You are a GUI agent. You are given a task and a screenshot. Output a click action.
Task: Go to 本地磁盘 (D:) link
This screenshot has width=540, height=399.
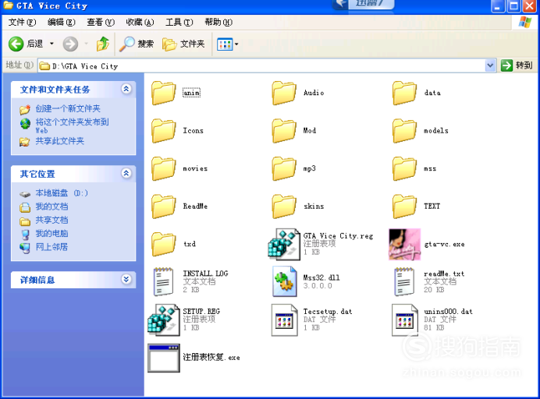[x=62, y=193]
